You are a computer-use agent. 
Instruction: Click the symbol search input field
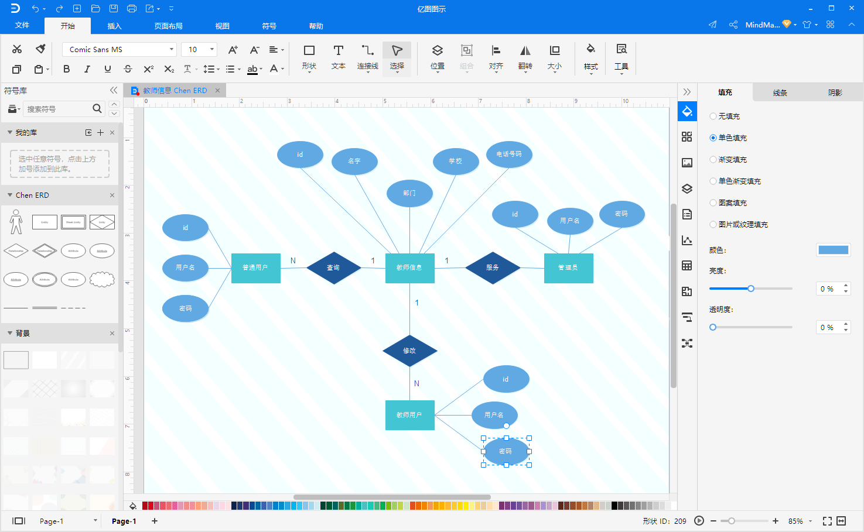[x=57, y=109]
